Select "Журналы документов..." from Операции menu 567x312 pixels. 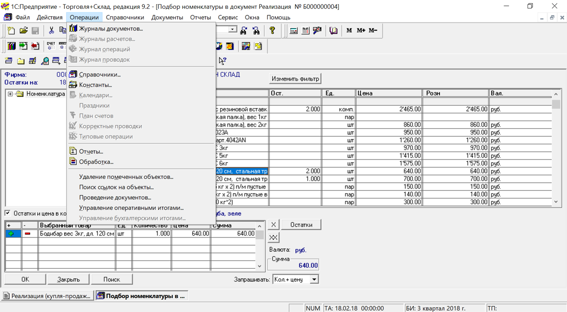pyautogui.click(x=111, y=29)
